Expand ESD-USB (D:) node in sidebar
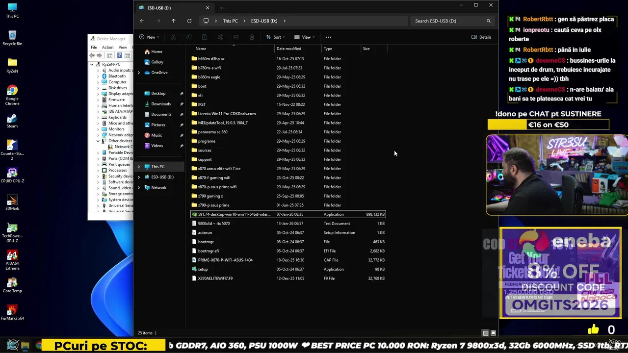This screenshot has width=628, height=353. [x=139, y=177]
